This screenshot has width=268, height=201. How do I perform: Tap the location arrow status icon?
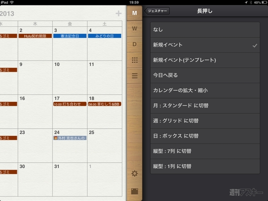(246, 2)
